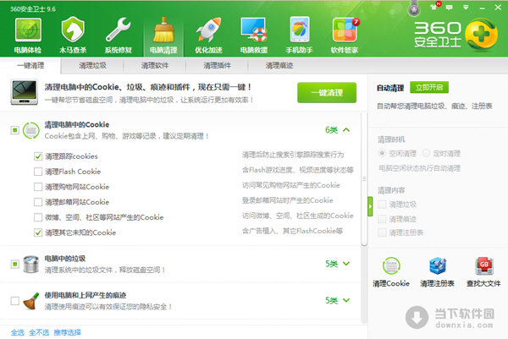Enable auto clean via 立即开启
508x339 pixels.
pyautogui.click(x=429, y=87)
